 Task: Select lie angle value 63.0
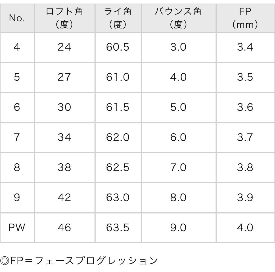(x=118, y=198)
